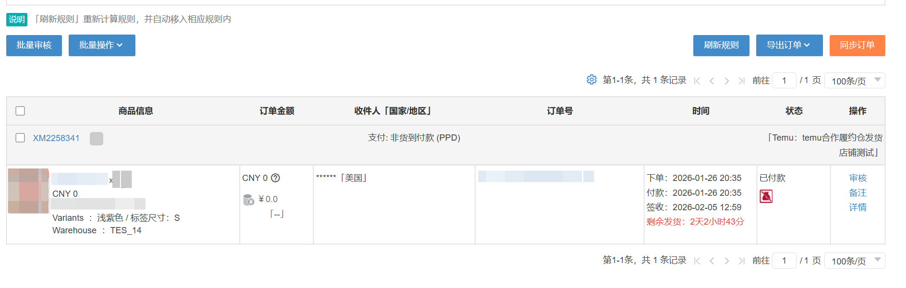
Task: Click the top page number input field
Action: pos(784,81)
